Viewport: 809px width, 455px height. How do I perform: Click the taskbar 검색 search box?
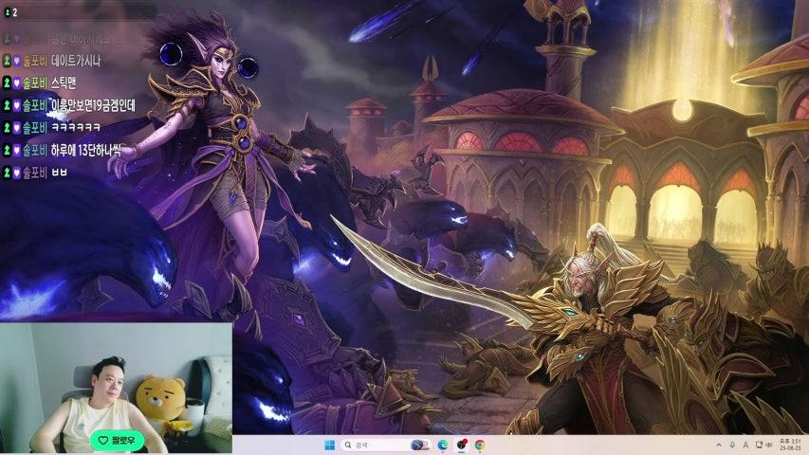point(386,445)
